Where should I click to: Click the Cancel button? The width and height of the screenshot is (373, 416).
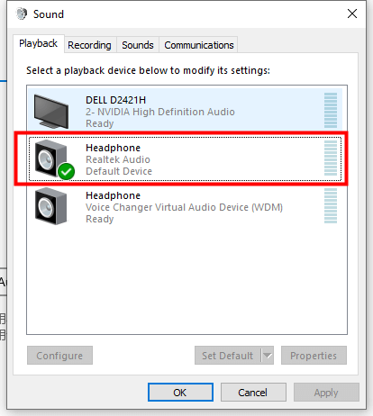tap(253, 393)
